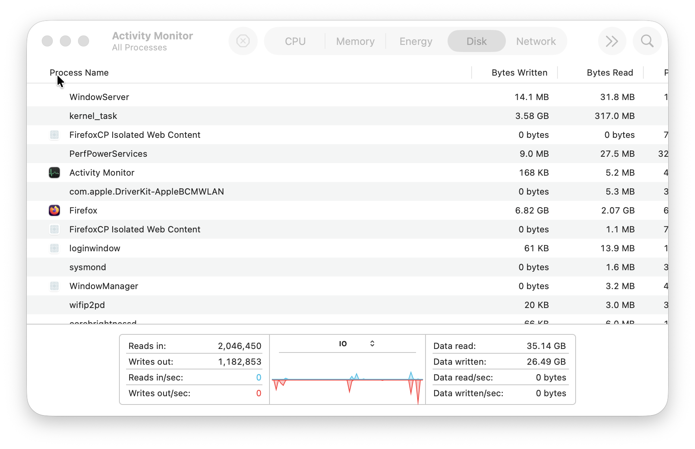Select the WindowServer process row

(276, 97)
